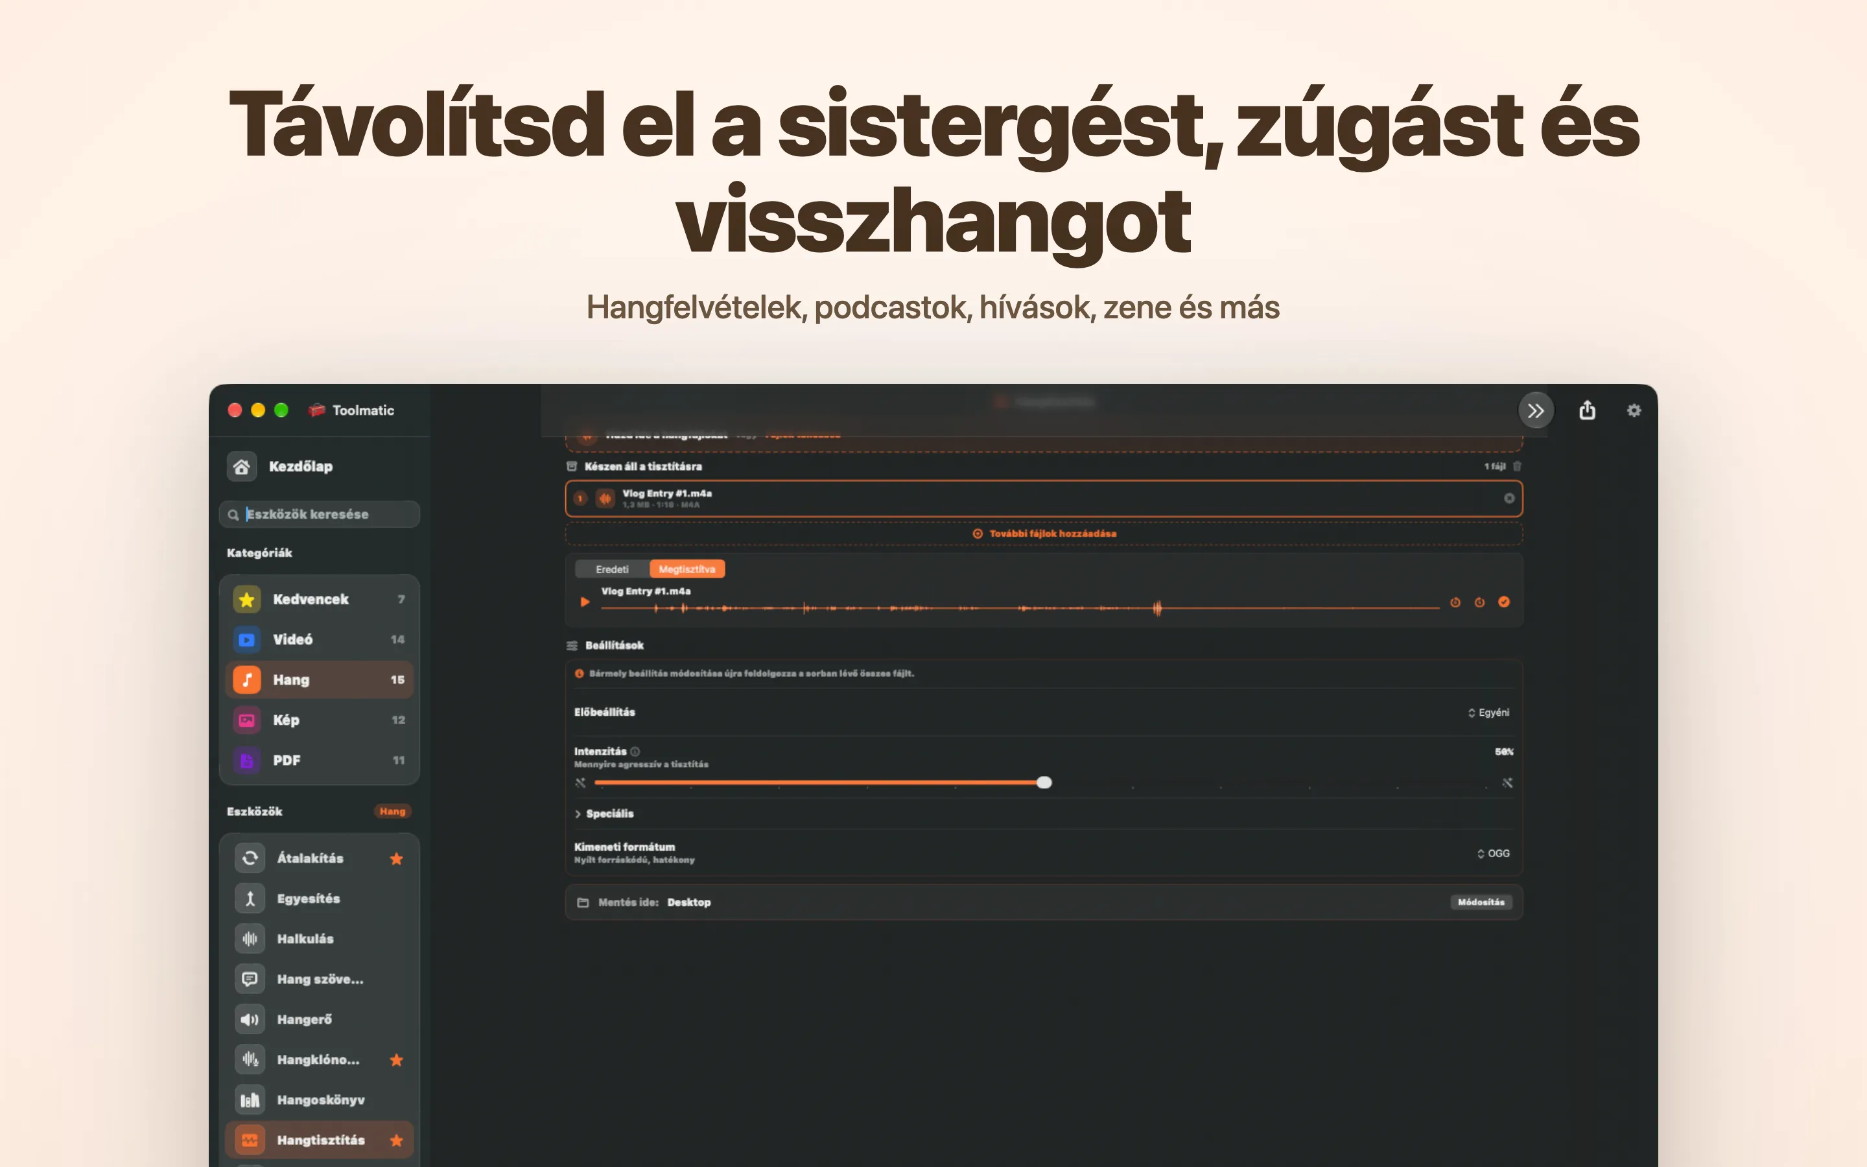Remove Vlog Entry #1.m4a from the queue

[1509, 499]
